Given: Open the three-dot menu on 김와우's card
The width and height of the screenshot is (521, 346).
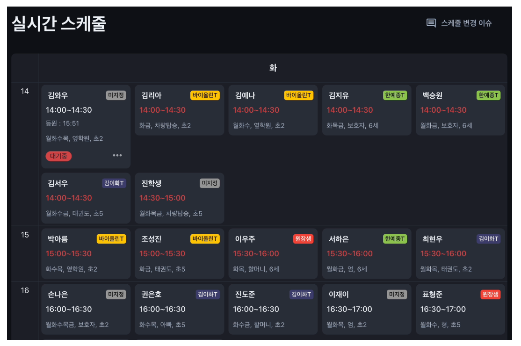Looking at the screenshot, I should tap(117, 155).
